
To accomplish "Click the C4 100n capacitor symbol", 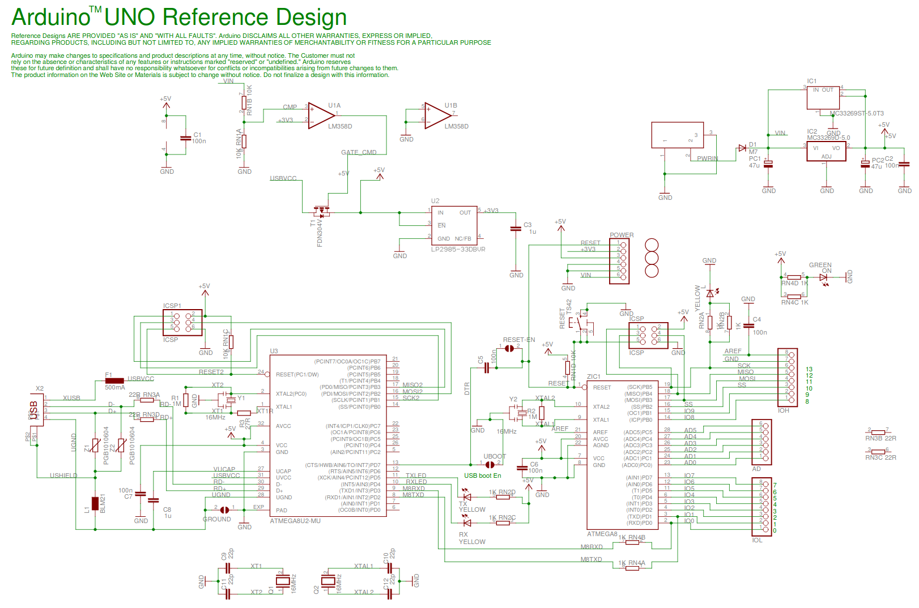I will (x=748, y=326).
